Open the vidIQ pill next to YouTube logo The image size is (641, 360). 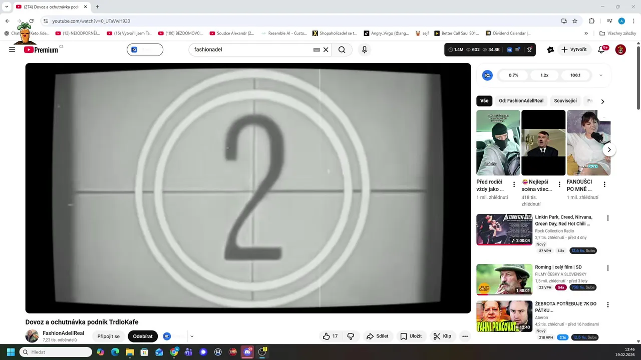pos(145,49)
